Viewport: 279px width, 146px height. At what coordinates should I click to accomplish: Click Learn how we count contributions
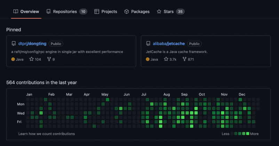point(47,134)
